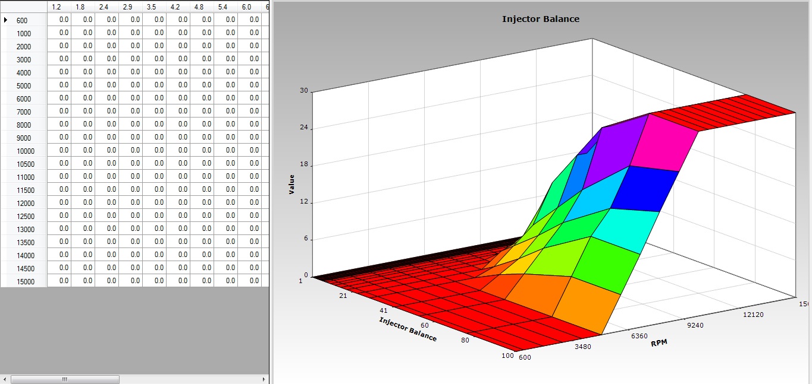The width and height of the screenshot is (812, 384).
Task: Select the 5000 RPM row header
Action: 24,85
